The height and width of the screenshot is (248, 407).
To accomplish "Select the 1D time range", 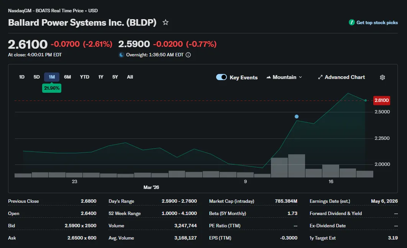I will [22, 77].
